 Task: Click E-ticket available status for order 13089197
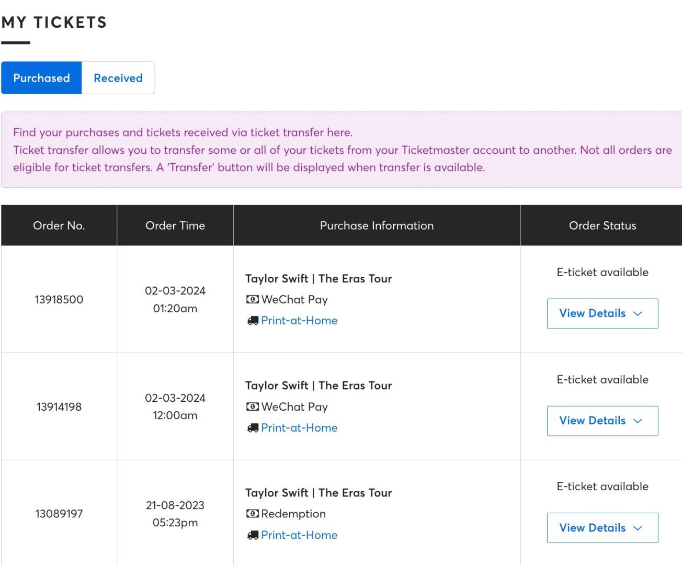tap(603, 487)
